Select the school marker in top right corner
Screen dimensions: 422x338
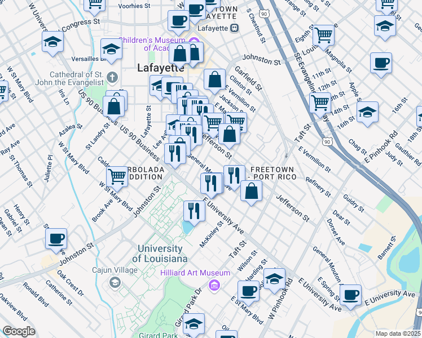tap(385, 26)
